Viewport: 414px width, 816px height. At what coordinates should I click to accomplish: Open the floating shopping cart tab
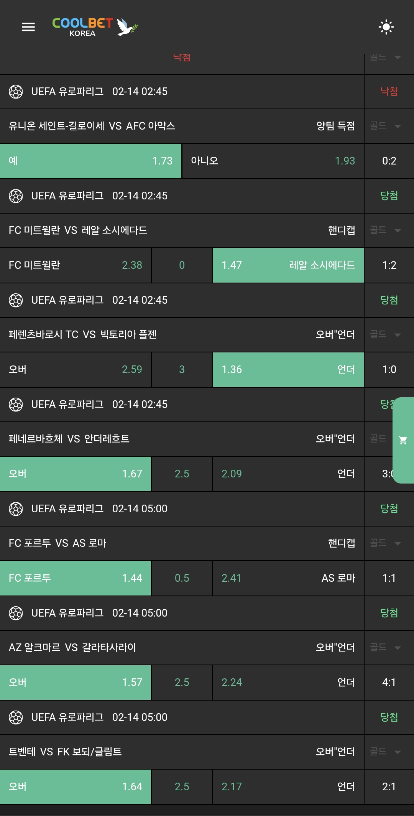(x=403, y=440)
